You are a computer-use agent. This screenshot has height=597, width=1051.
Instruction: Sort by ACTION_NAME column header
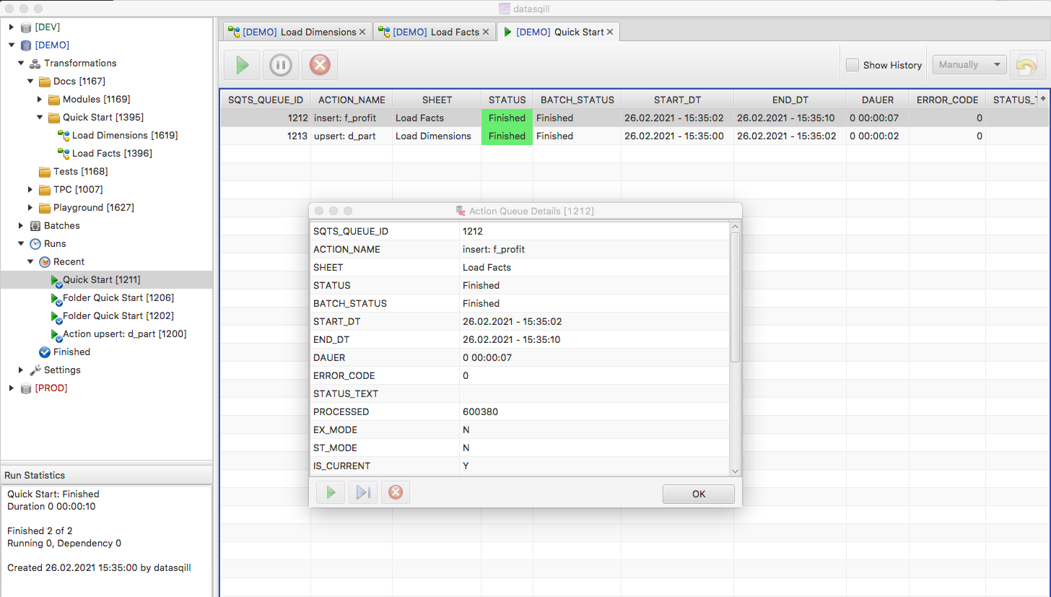pyautogui.click(x=352, y=100)
